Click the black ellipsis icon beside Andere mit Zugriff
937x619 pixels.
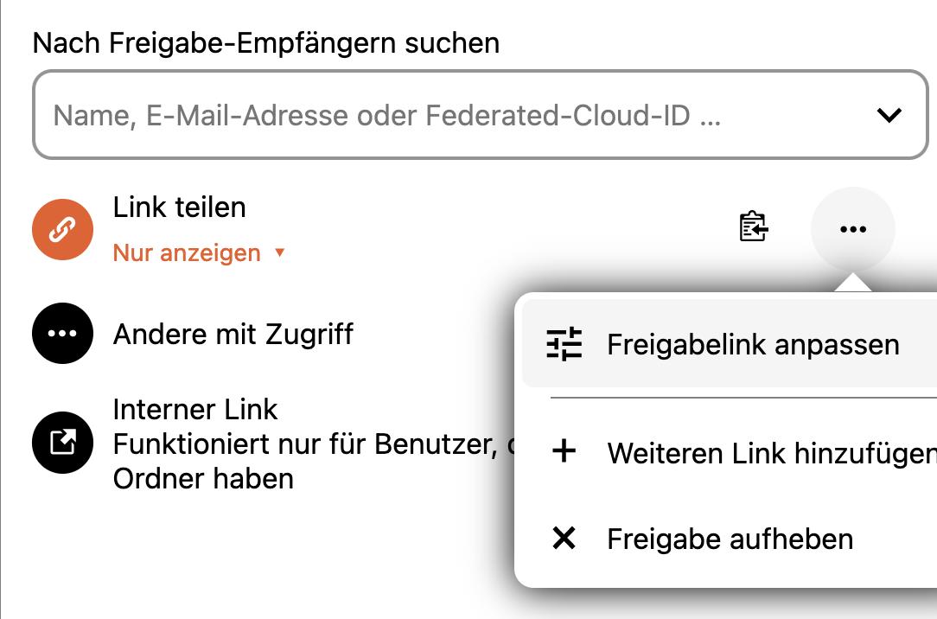63,334
